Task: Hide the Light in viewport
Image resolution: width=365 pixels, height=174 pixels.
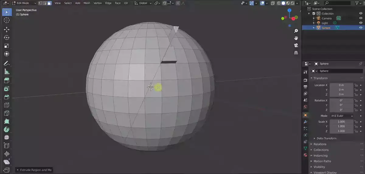Action: pyautogui.click(x=361, y=23)
